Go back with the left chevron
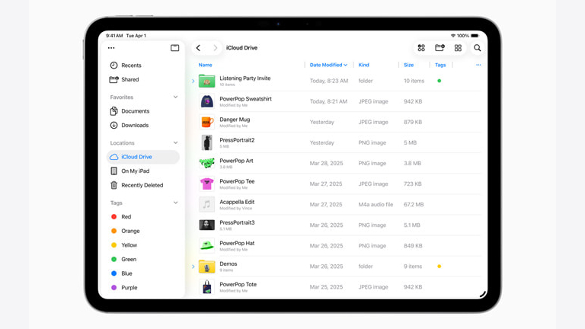This screenshot has height=329, width=585. (198, 48)
